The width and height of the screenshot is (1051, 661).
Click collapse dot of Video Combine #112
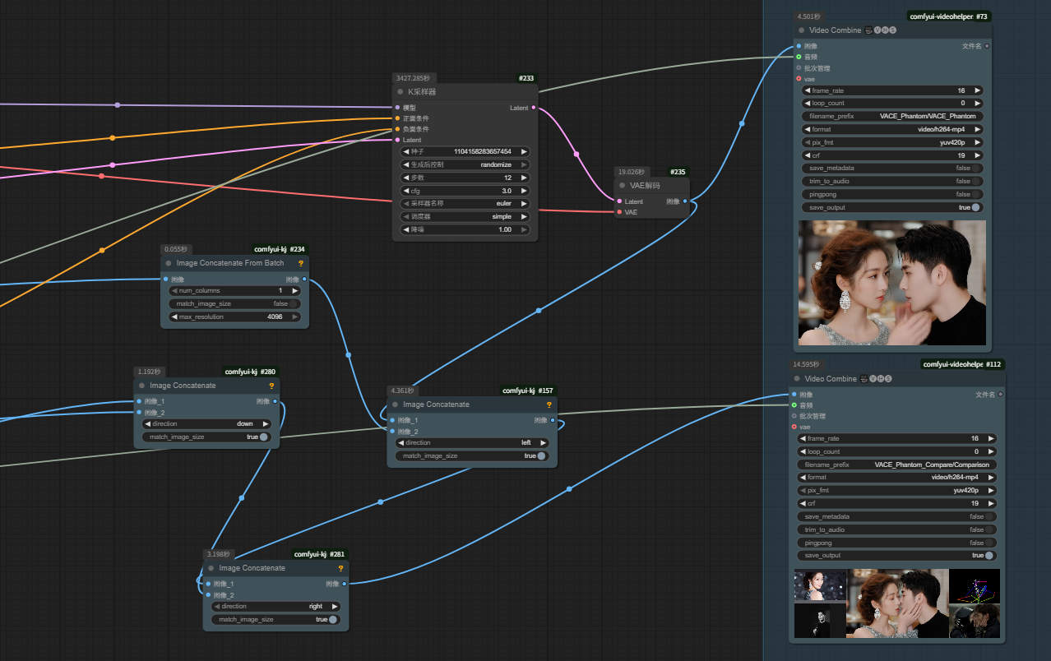pos(797,379)
